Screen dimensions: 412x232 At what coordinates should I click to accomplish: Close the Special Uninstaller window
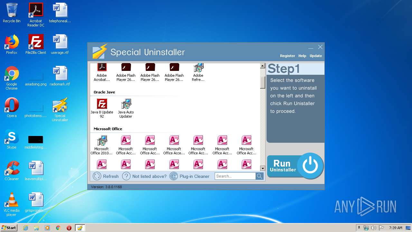tap(320, 47)
